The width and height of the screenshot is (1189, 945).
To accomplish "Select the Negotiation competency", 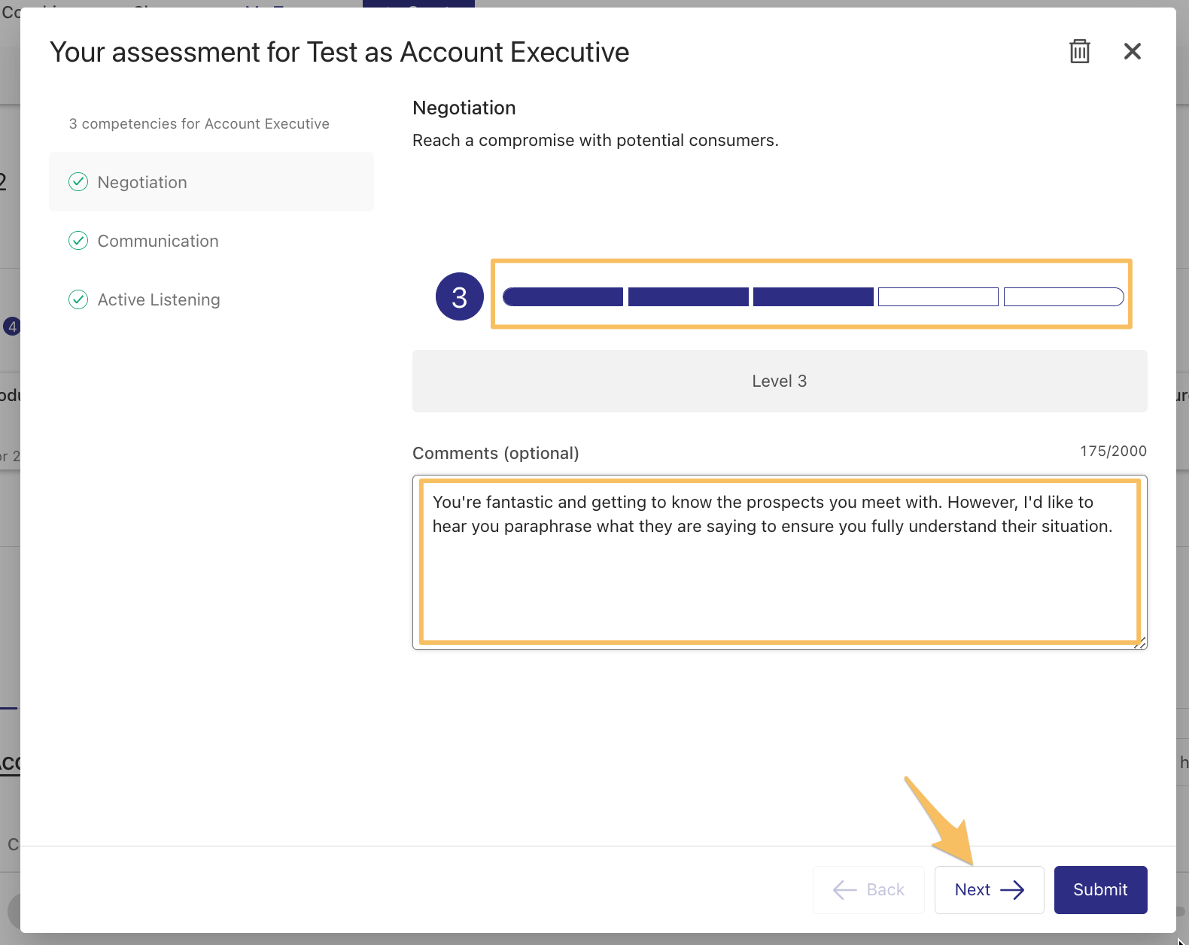I will point(142,182).
